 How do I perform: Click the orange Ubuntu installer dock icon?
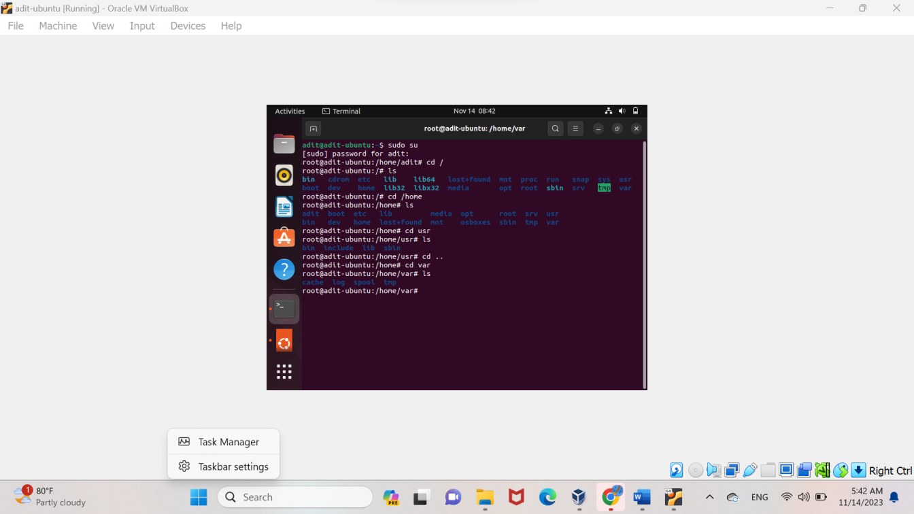point(284,341)
